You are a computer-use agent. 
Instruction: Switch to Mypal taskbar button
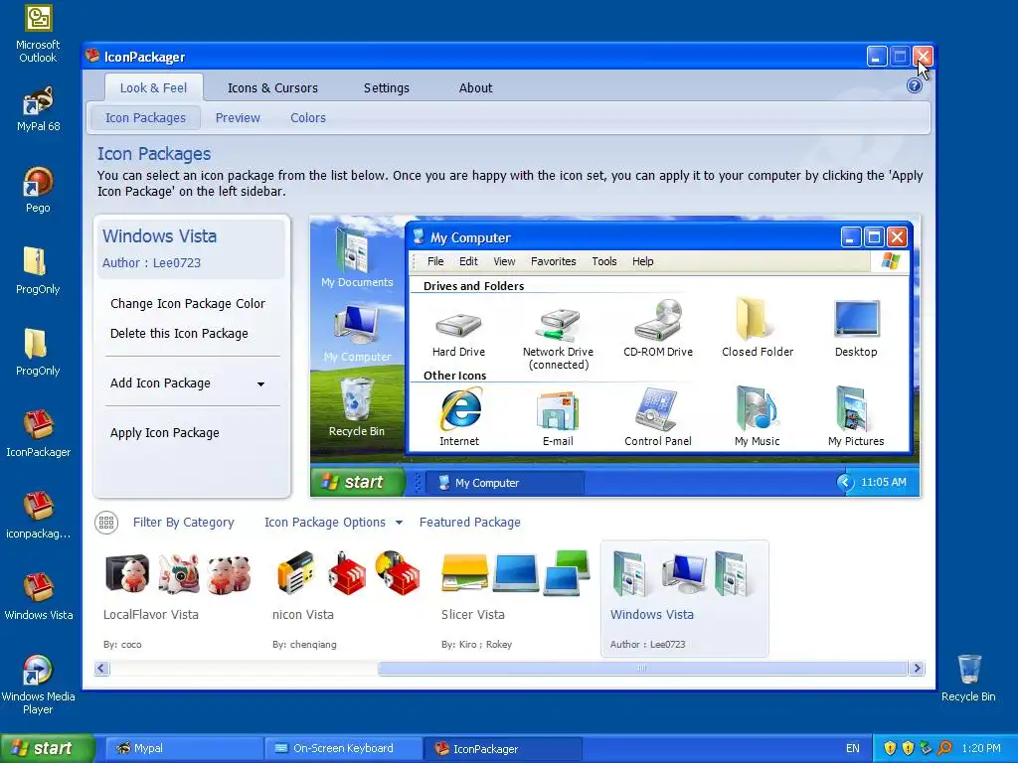(182, 748)
